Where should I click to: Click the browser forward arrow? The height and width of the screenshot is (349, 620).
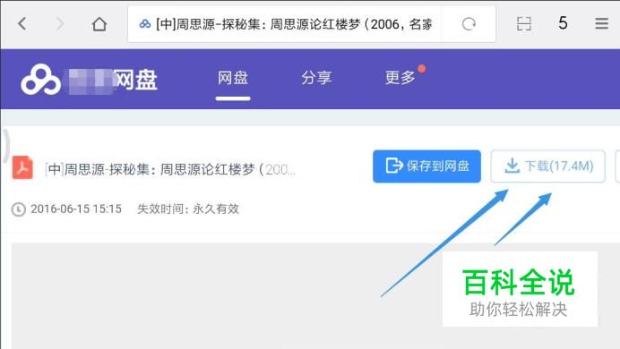(60, 23)
